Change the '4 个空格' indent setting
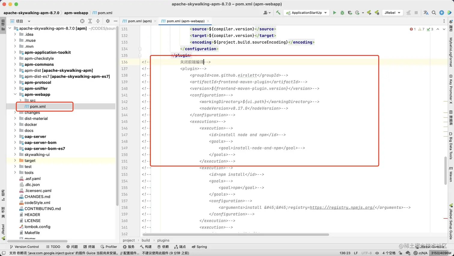The width and height of the screenshot is (454, 256). point(389,253)
